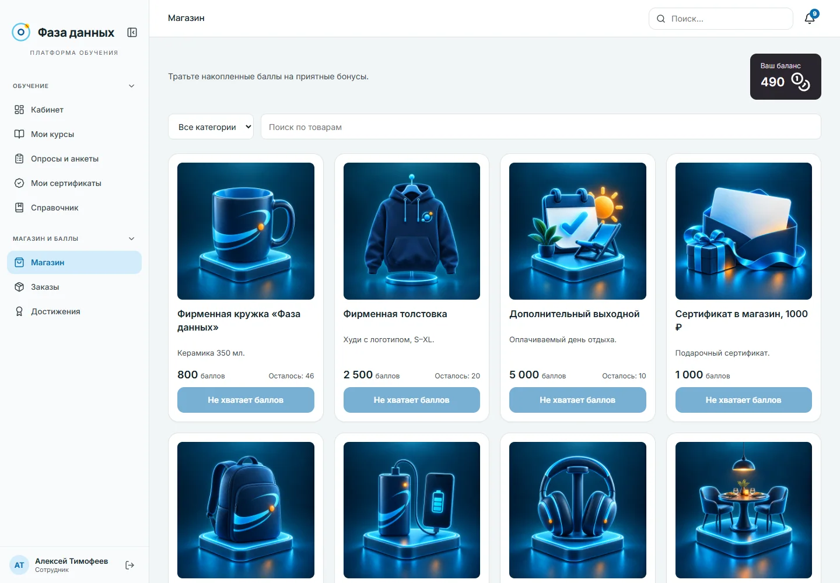Open the branded mug product image

tap(246, 231)
